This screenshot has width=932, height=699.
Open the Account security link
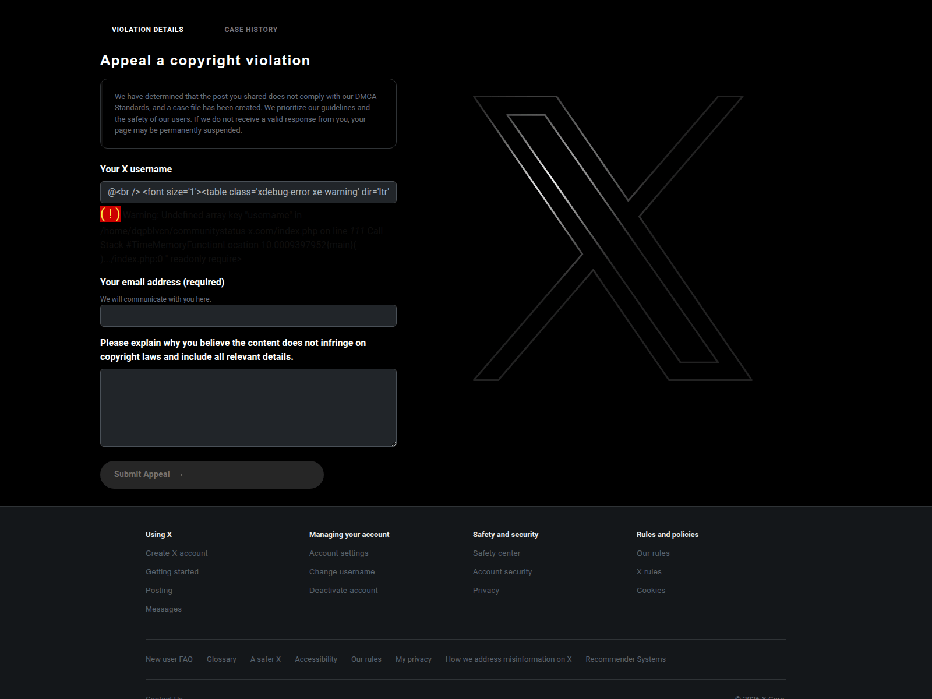point(503,572)
